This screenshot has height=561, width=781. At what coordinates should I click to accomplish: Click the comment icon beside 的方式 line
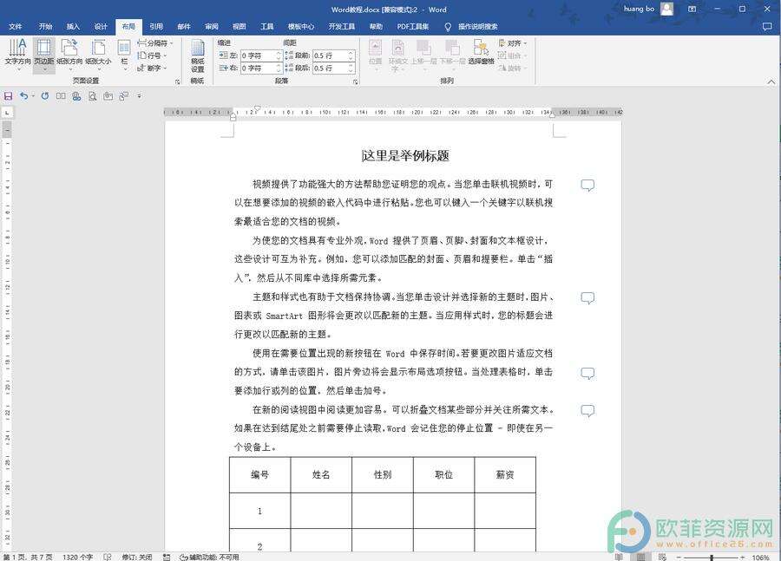click(x=587, y=374)
